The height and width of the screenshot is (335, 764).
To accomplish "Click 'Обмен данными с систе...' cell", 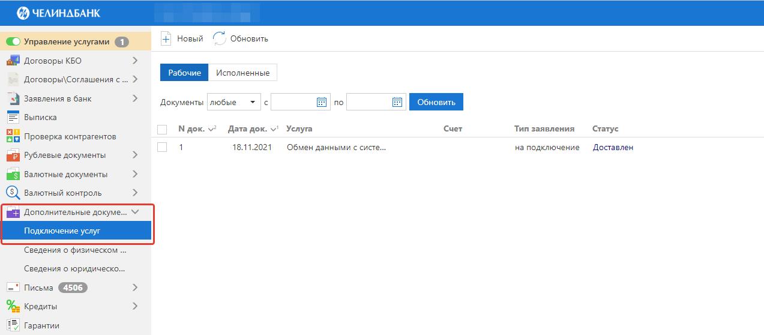I will pos(336,147).
